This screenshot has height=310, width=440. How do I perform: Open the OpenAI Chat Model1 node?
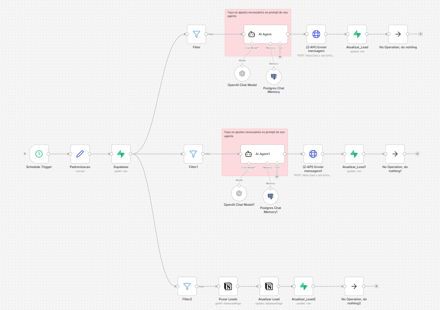point(239,193)
